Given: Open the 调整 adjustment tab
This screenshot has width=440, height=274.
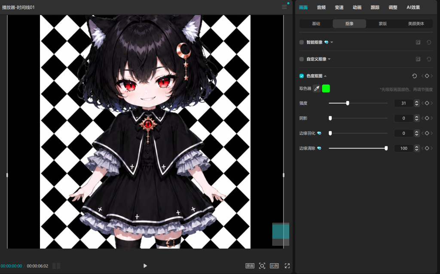Looking at the screenshot, I should pyautogui.click(x=393, y=7).
